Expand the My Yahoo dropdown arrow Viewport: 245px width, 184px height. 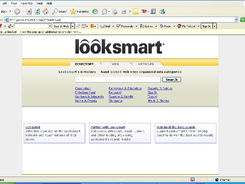tap(199, 26)
